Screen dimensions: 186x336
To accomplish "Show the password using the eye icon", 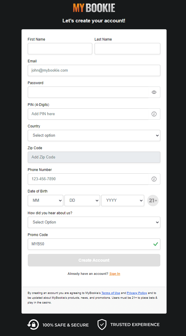I will 154,92.
